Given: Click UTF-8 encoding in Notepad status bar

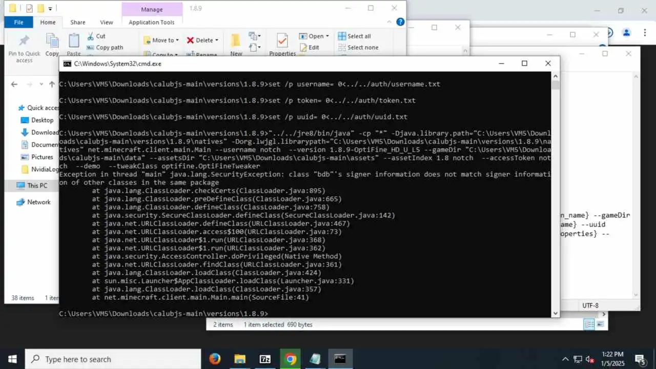Looking at the screenshot, I should pos(590,305).
